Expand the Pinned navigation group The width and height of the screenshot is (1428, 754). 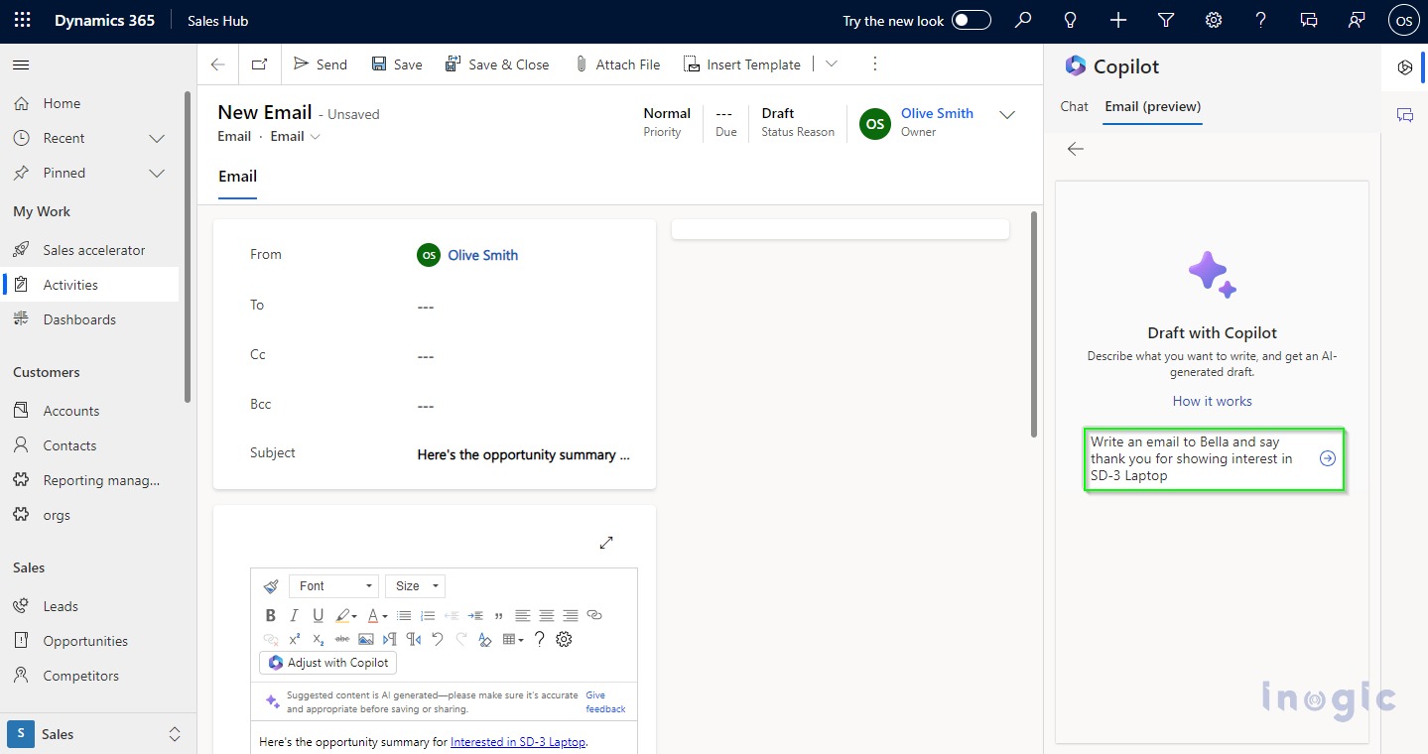coord(157,173)
